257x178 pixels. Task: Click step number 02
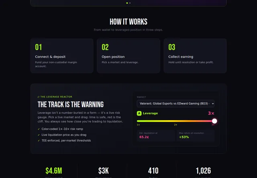tap(105, 47)
